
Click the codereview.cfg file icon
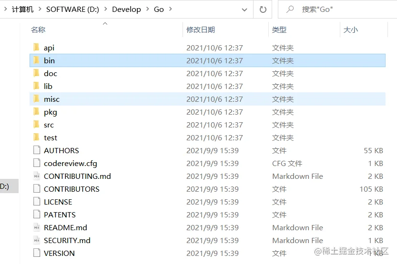point(37,163)
